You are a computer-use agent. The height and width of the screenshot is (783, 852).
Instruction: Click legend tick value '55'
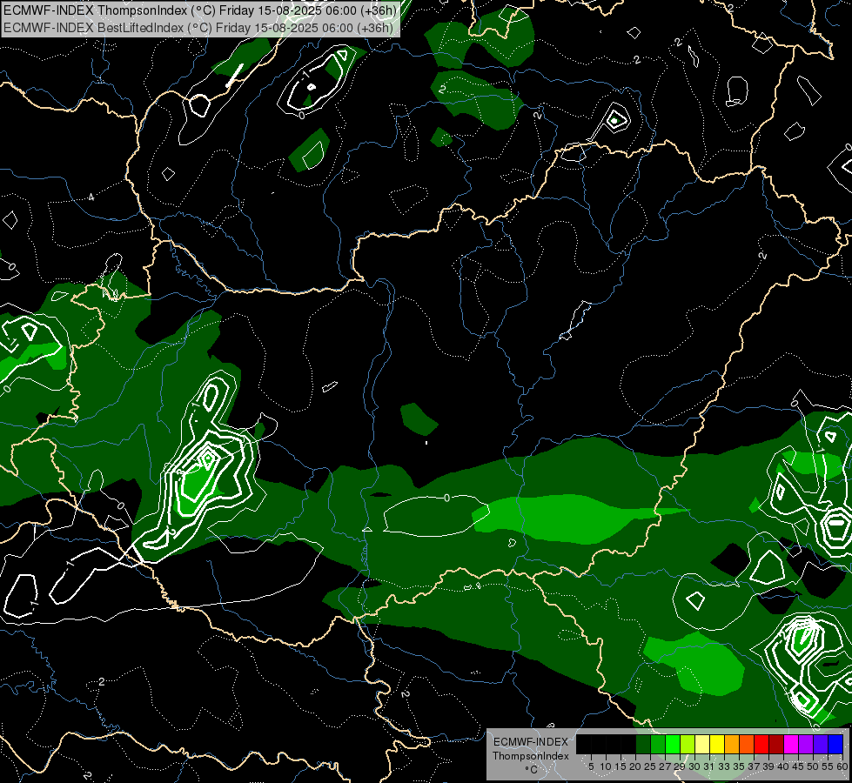pos(828,766)
